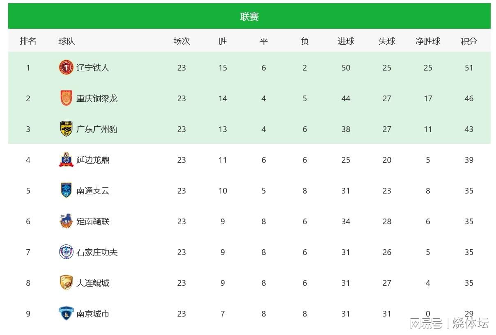This screenshot has width=496, height=335.
Task: Click the 南京城市 team icon
Action: pyautogui.click(x=66, y=313)
